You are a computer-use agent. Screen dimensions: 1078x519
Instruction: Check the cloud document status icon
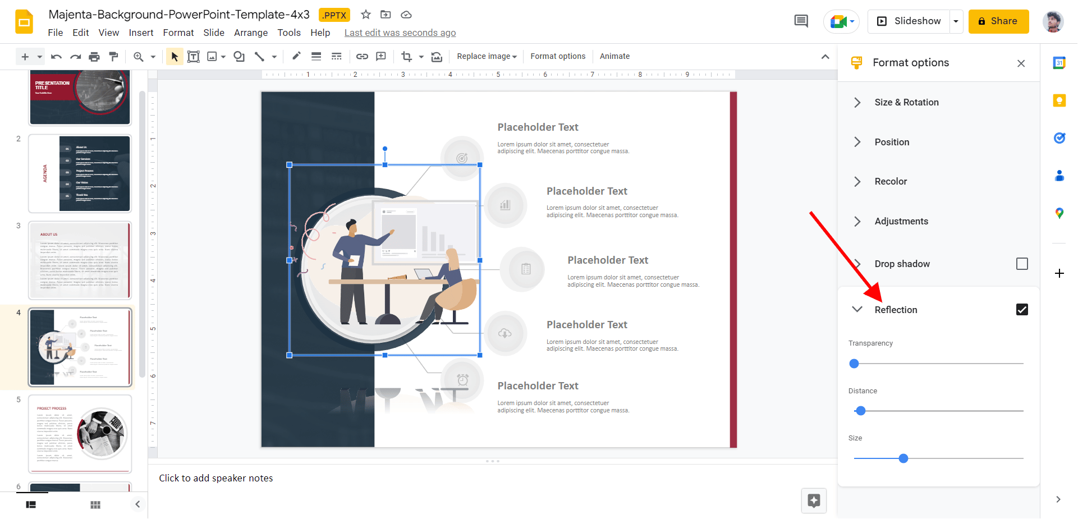(x=406, y=15)
